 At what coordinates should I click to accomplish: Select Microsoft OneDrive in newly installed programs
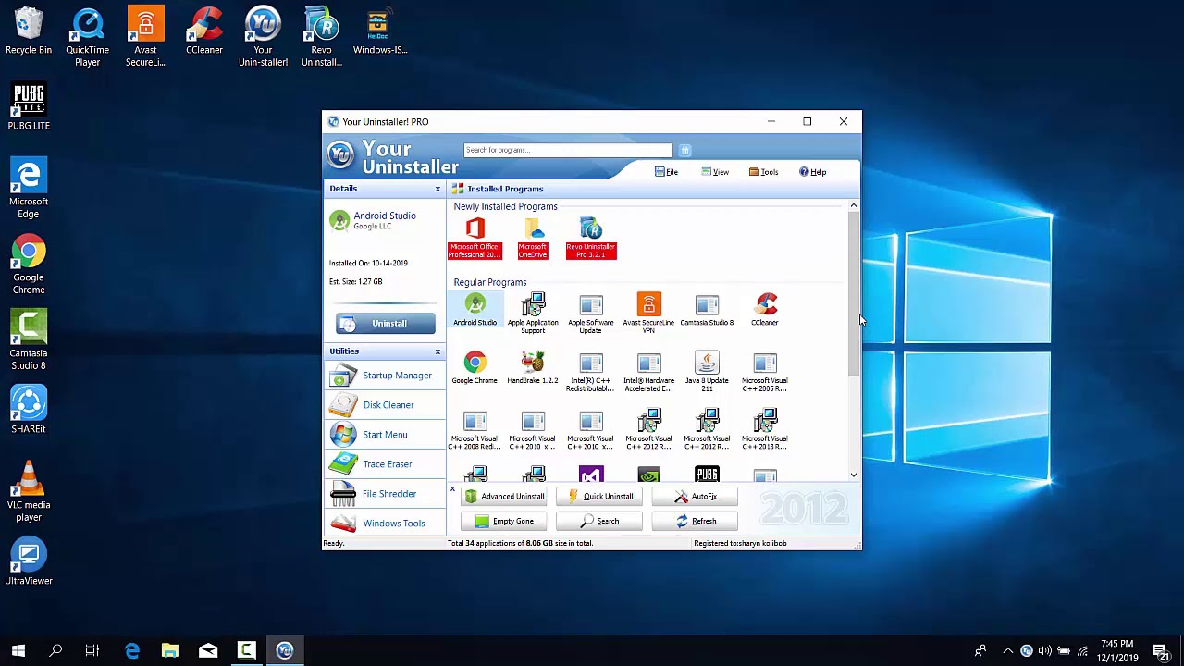coord(533,238)
